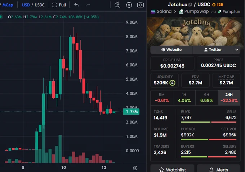Screen dimensions: 245x172
Task: Click the liquidity lock icon
Action: [172, 82]
